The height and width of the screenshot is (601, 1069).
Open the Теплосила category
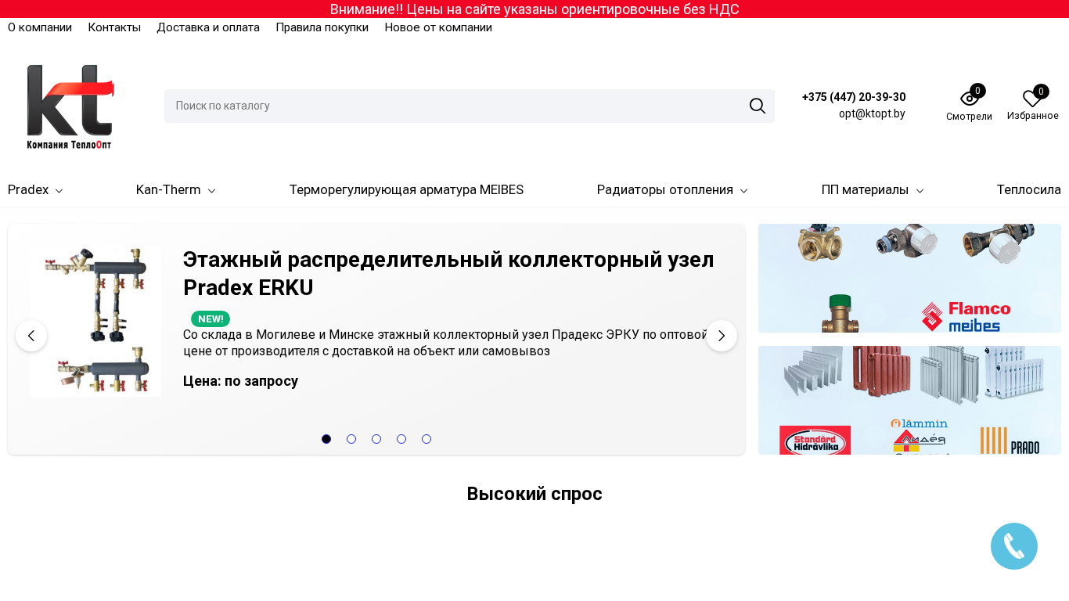pyautogui.click(x=1029, y=190)
